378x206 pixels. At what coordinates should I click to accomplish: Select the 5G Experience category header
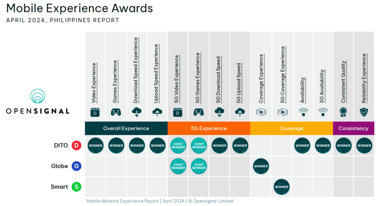coord(209,128)
